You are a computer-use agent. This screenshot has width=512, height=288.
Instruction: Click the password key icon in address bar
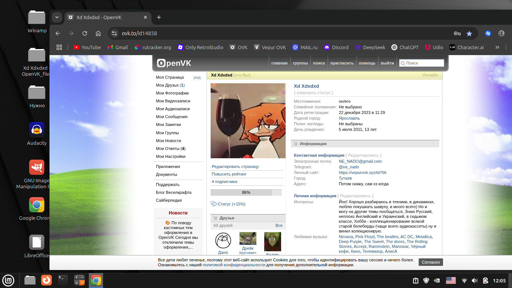coord(457,33)
